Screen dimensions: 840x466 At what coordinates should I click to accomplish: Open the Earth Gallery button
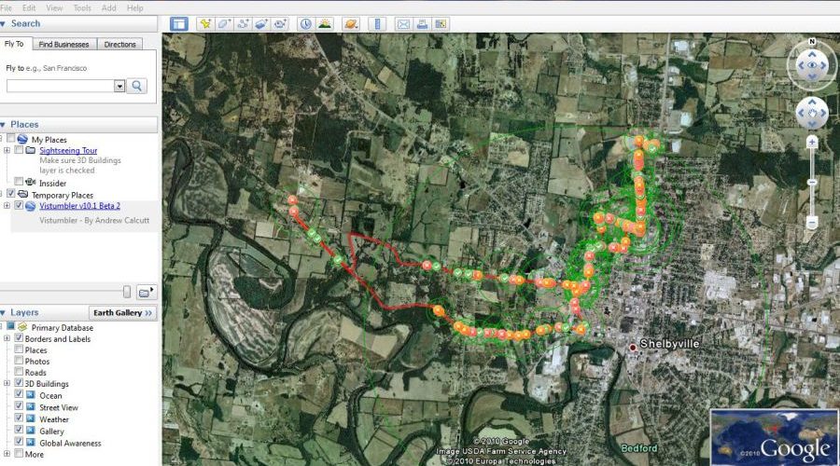[x=121, y=313]
